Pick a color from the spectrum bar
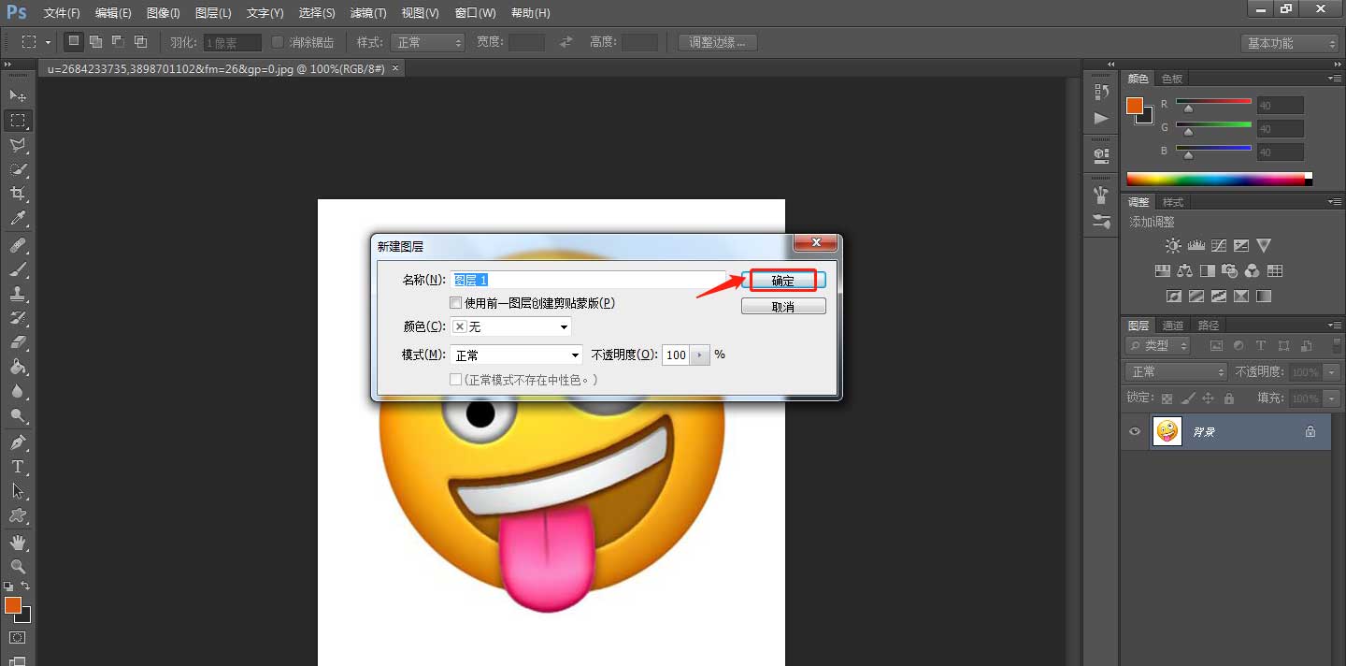 [1215, 176]
